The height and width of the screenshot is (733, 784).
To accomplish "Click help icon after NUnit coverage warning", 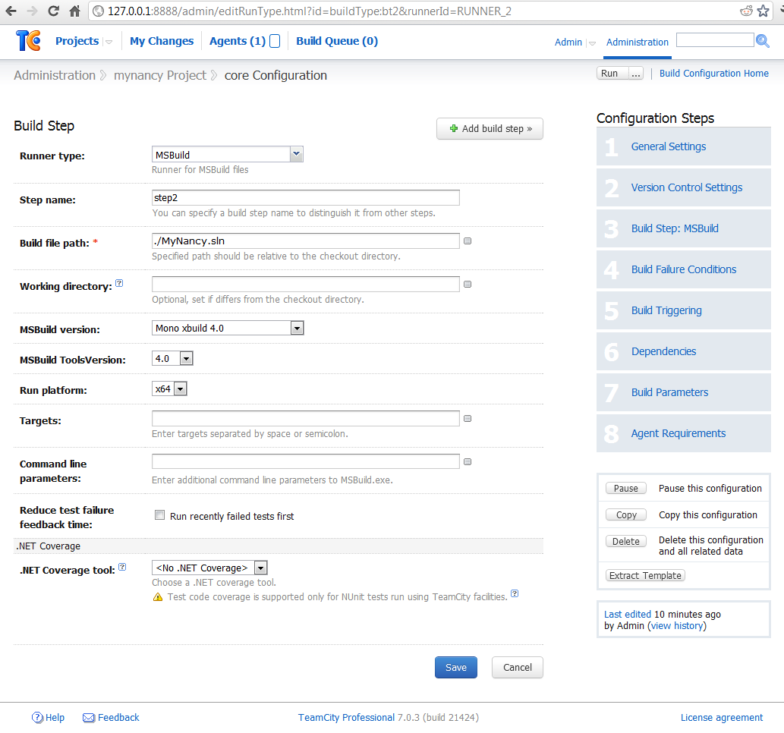I will pyautogui.click(x=515, y=593).
